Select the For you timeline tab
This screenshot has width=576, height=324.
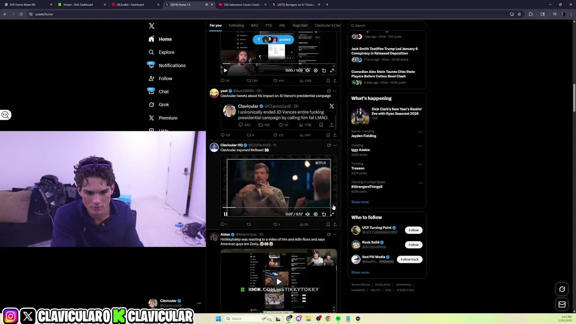point(216,26)
